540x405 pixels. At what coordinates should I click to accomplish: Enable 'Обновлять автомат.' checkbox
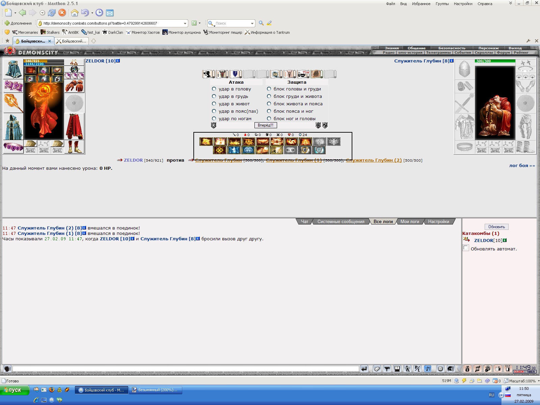[466, 248]
